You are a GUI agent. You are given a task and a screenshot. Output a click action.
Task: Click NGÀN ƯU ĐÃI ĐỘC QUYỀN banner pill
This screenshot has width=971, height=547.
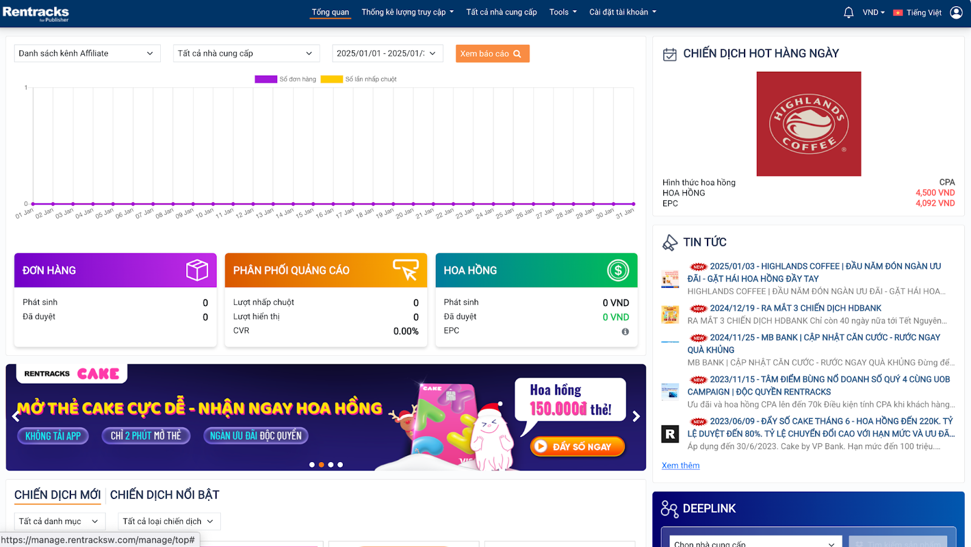point(255,436)
